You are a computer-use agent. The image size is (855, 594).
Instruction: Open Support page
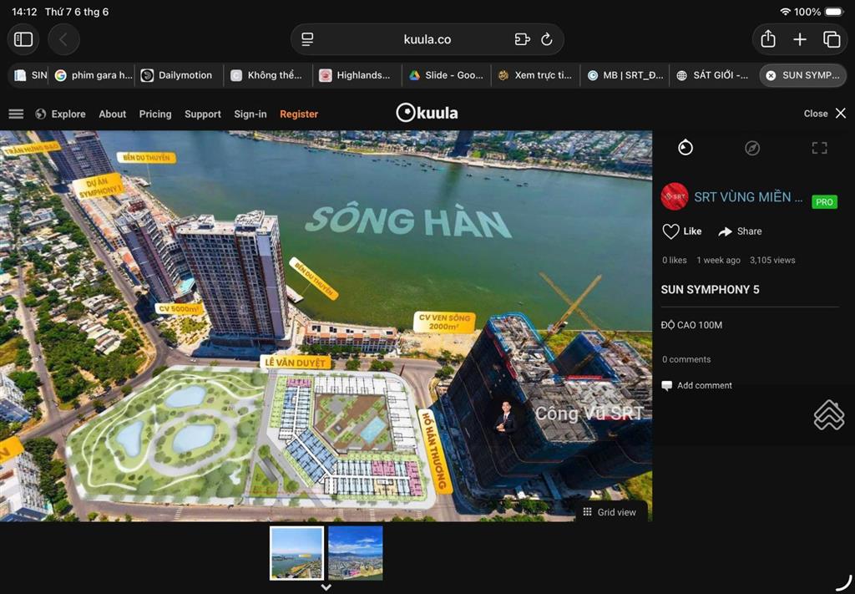pyautogui.click(x=203, y=114)
